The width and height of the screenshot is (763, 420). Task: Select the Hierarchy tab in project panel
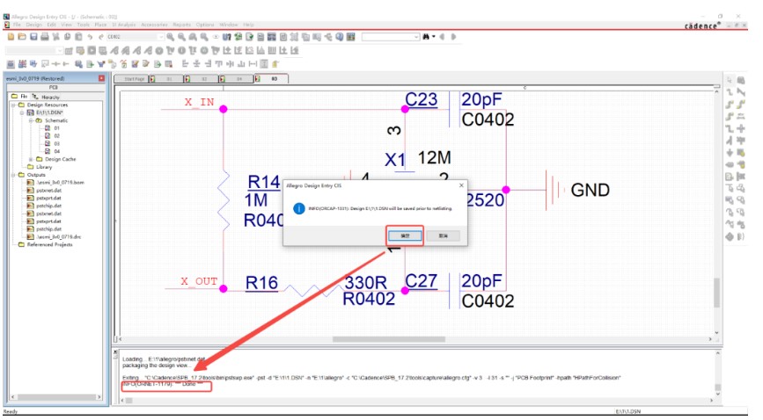point(47,97)
